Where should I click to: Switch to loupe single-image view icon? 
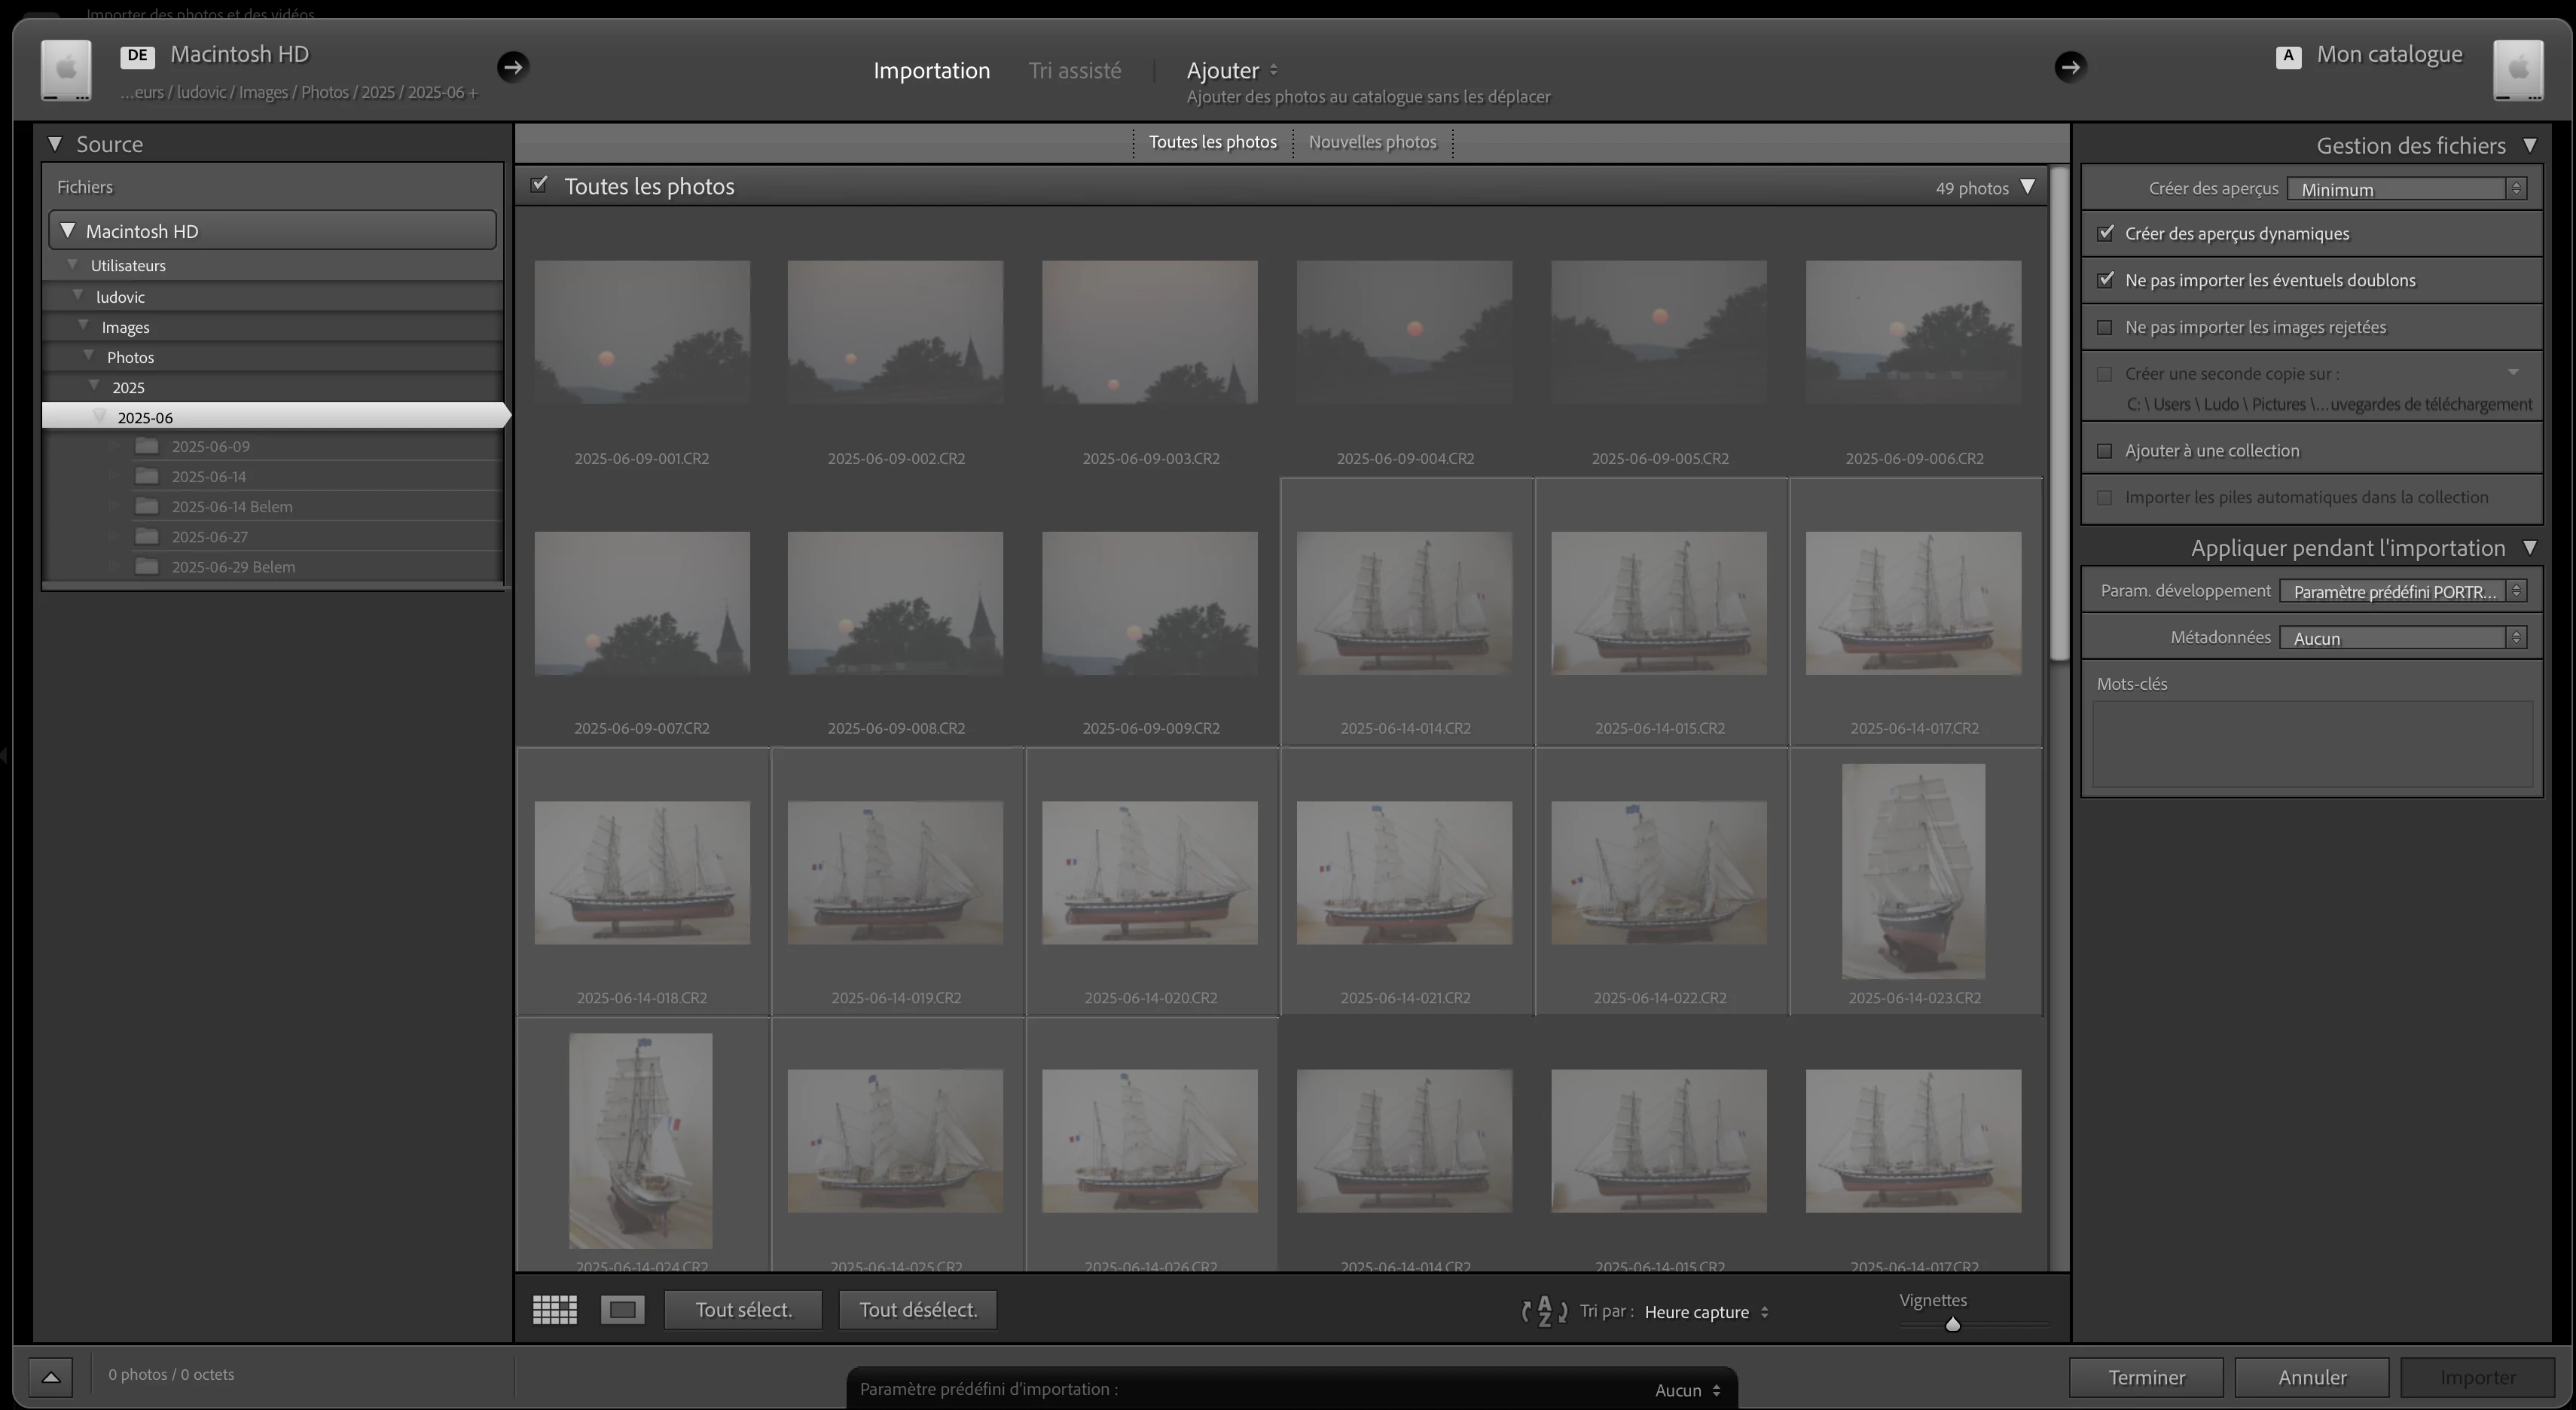[622, 1309]
